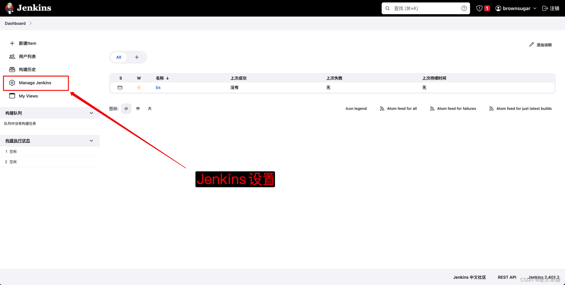Sort table by 名称 column header

(160, 78)
